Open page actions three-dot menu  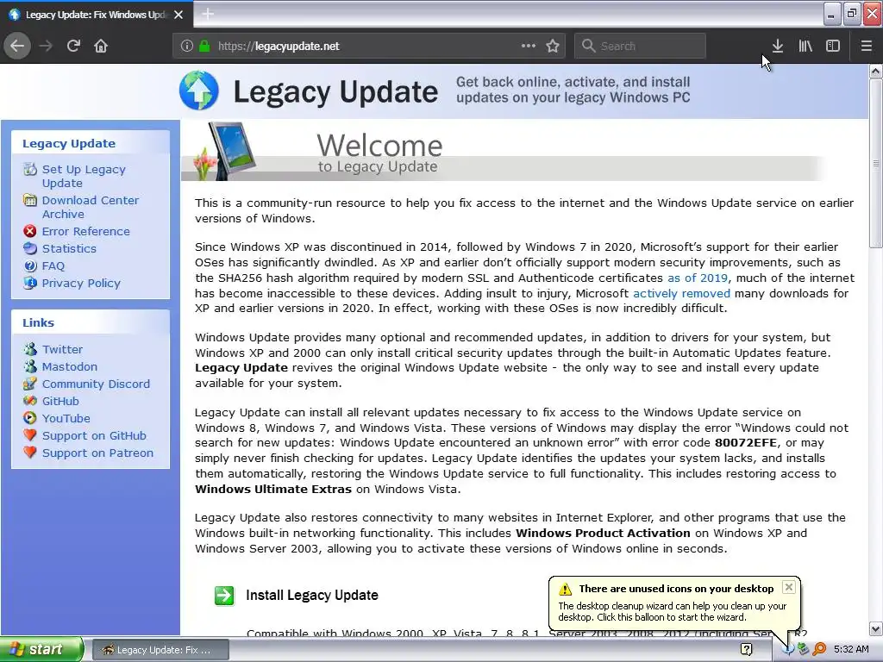click(529, 46)
